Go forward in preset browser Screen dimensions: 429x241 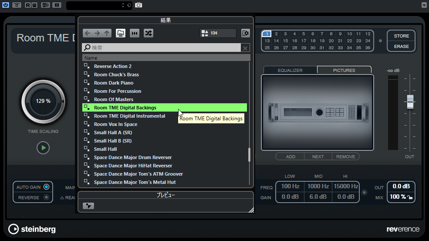point(97,33)
